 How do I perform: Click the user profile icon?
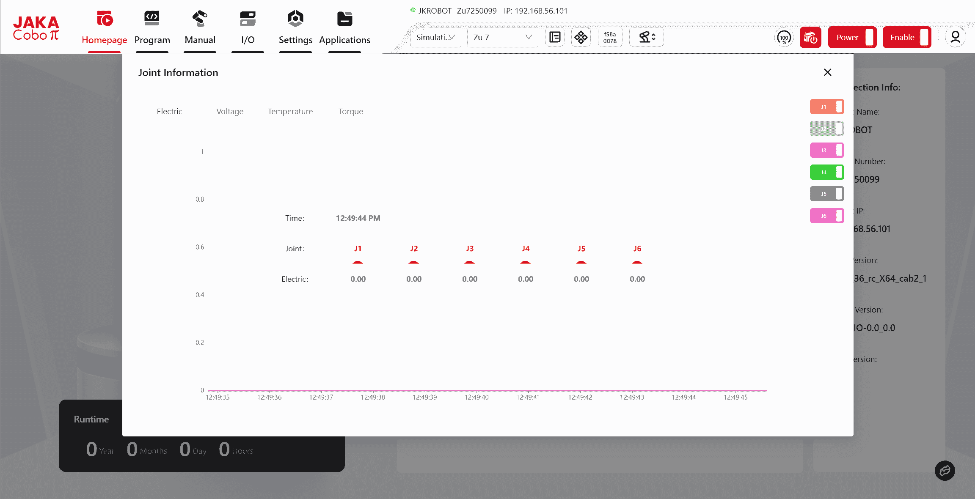955,37
